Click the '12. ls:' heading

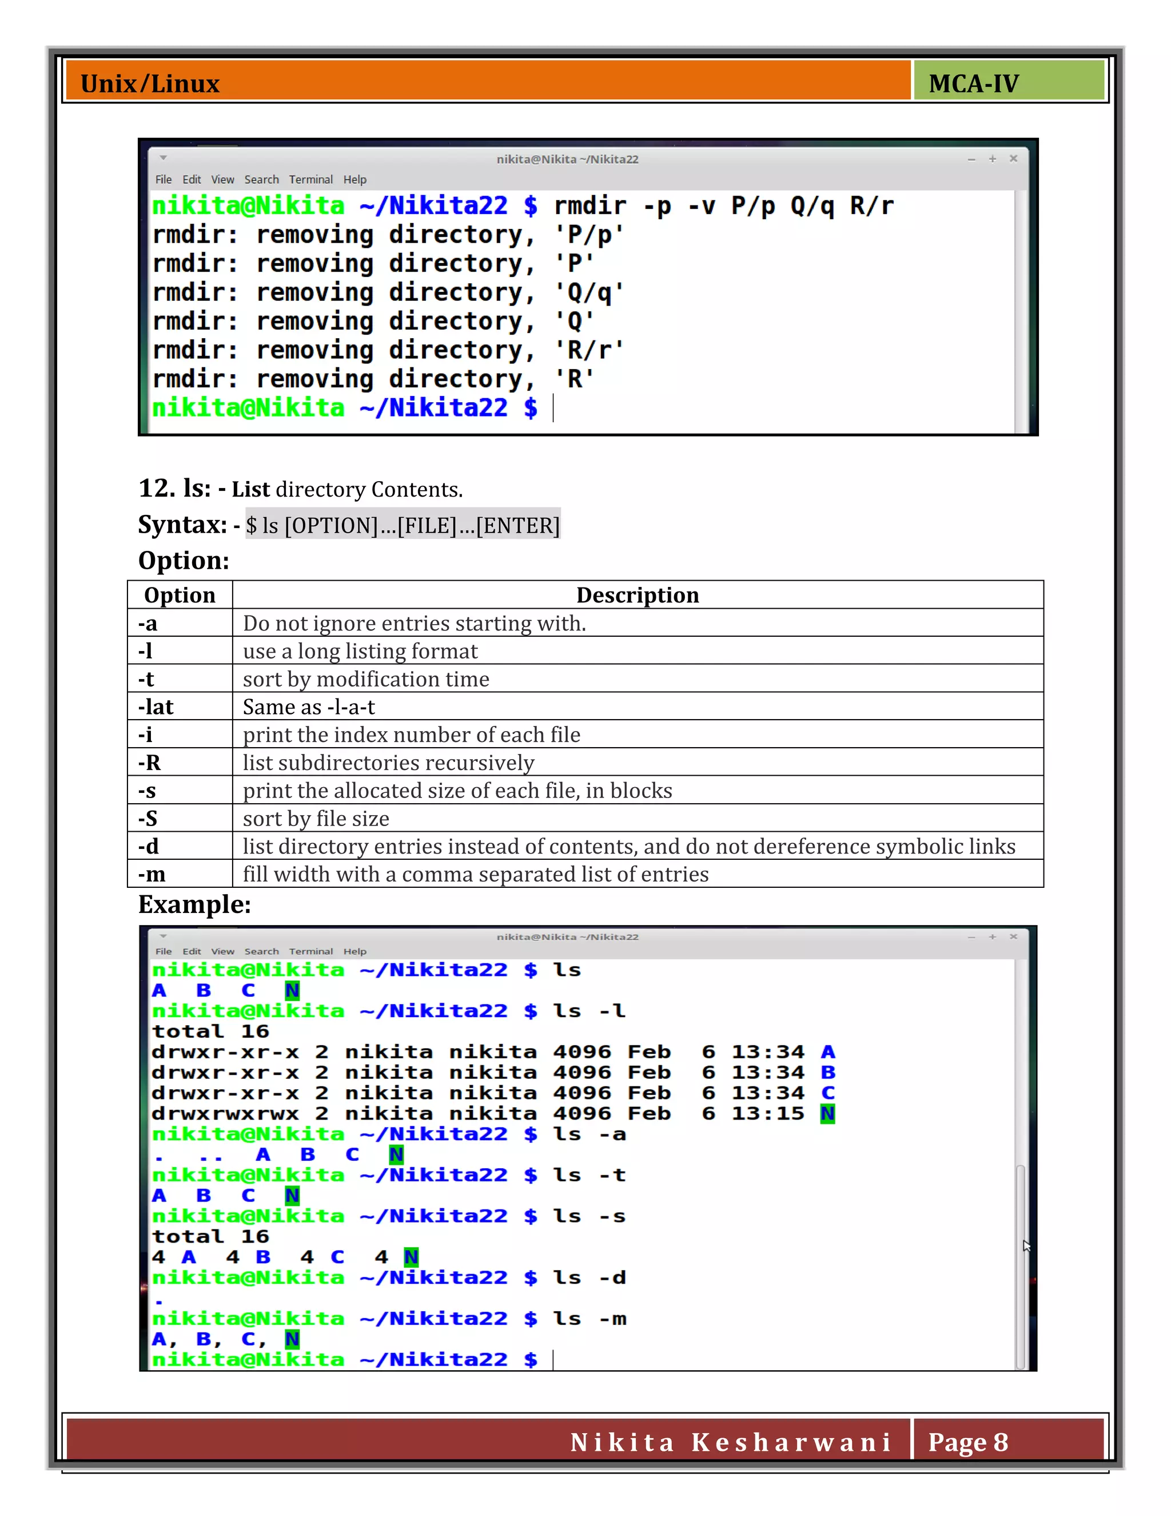click(x=175, y=488)
